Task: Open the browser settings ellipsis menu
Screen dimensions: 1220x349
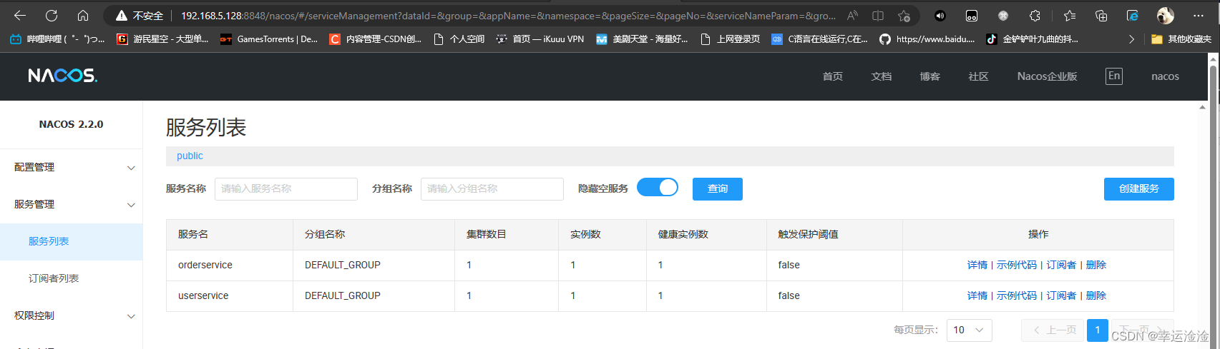Action: (1199, 16)
